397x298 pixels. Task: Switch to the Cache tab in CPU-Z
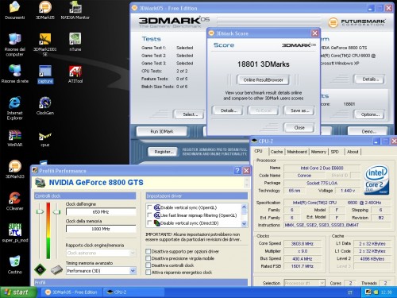tap(276, 152)
